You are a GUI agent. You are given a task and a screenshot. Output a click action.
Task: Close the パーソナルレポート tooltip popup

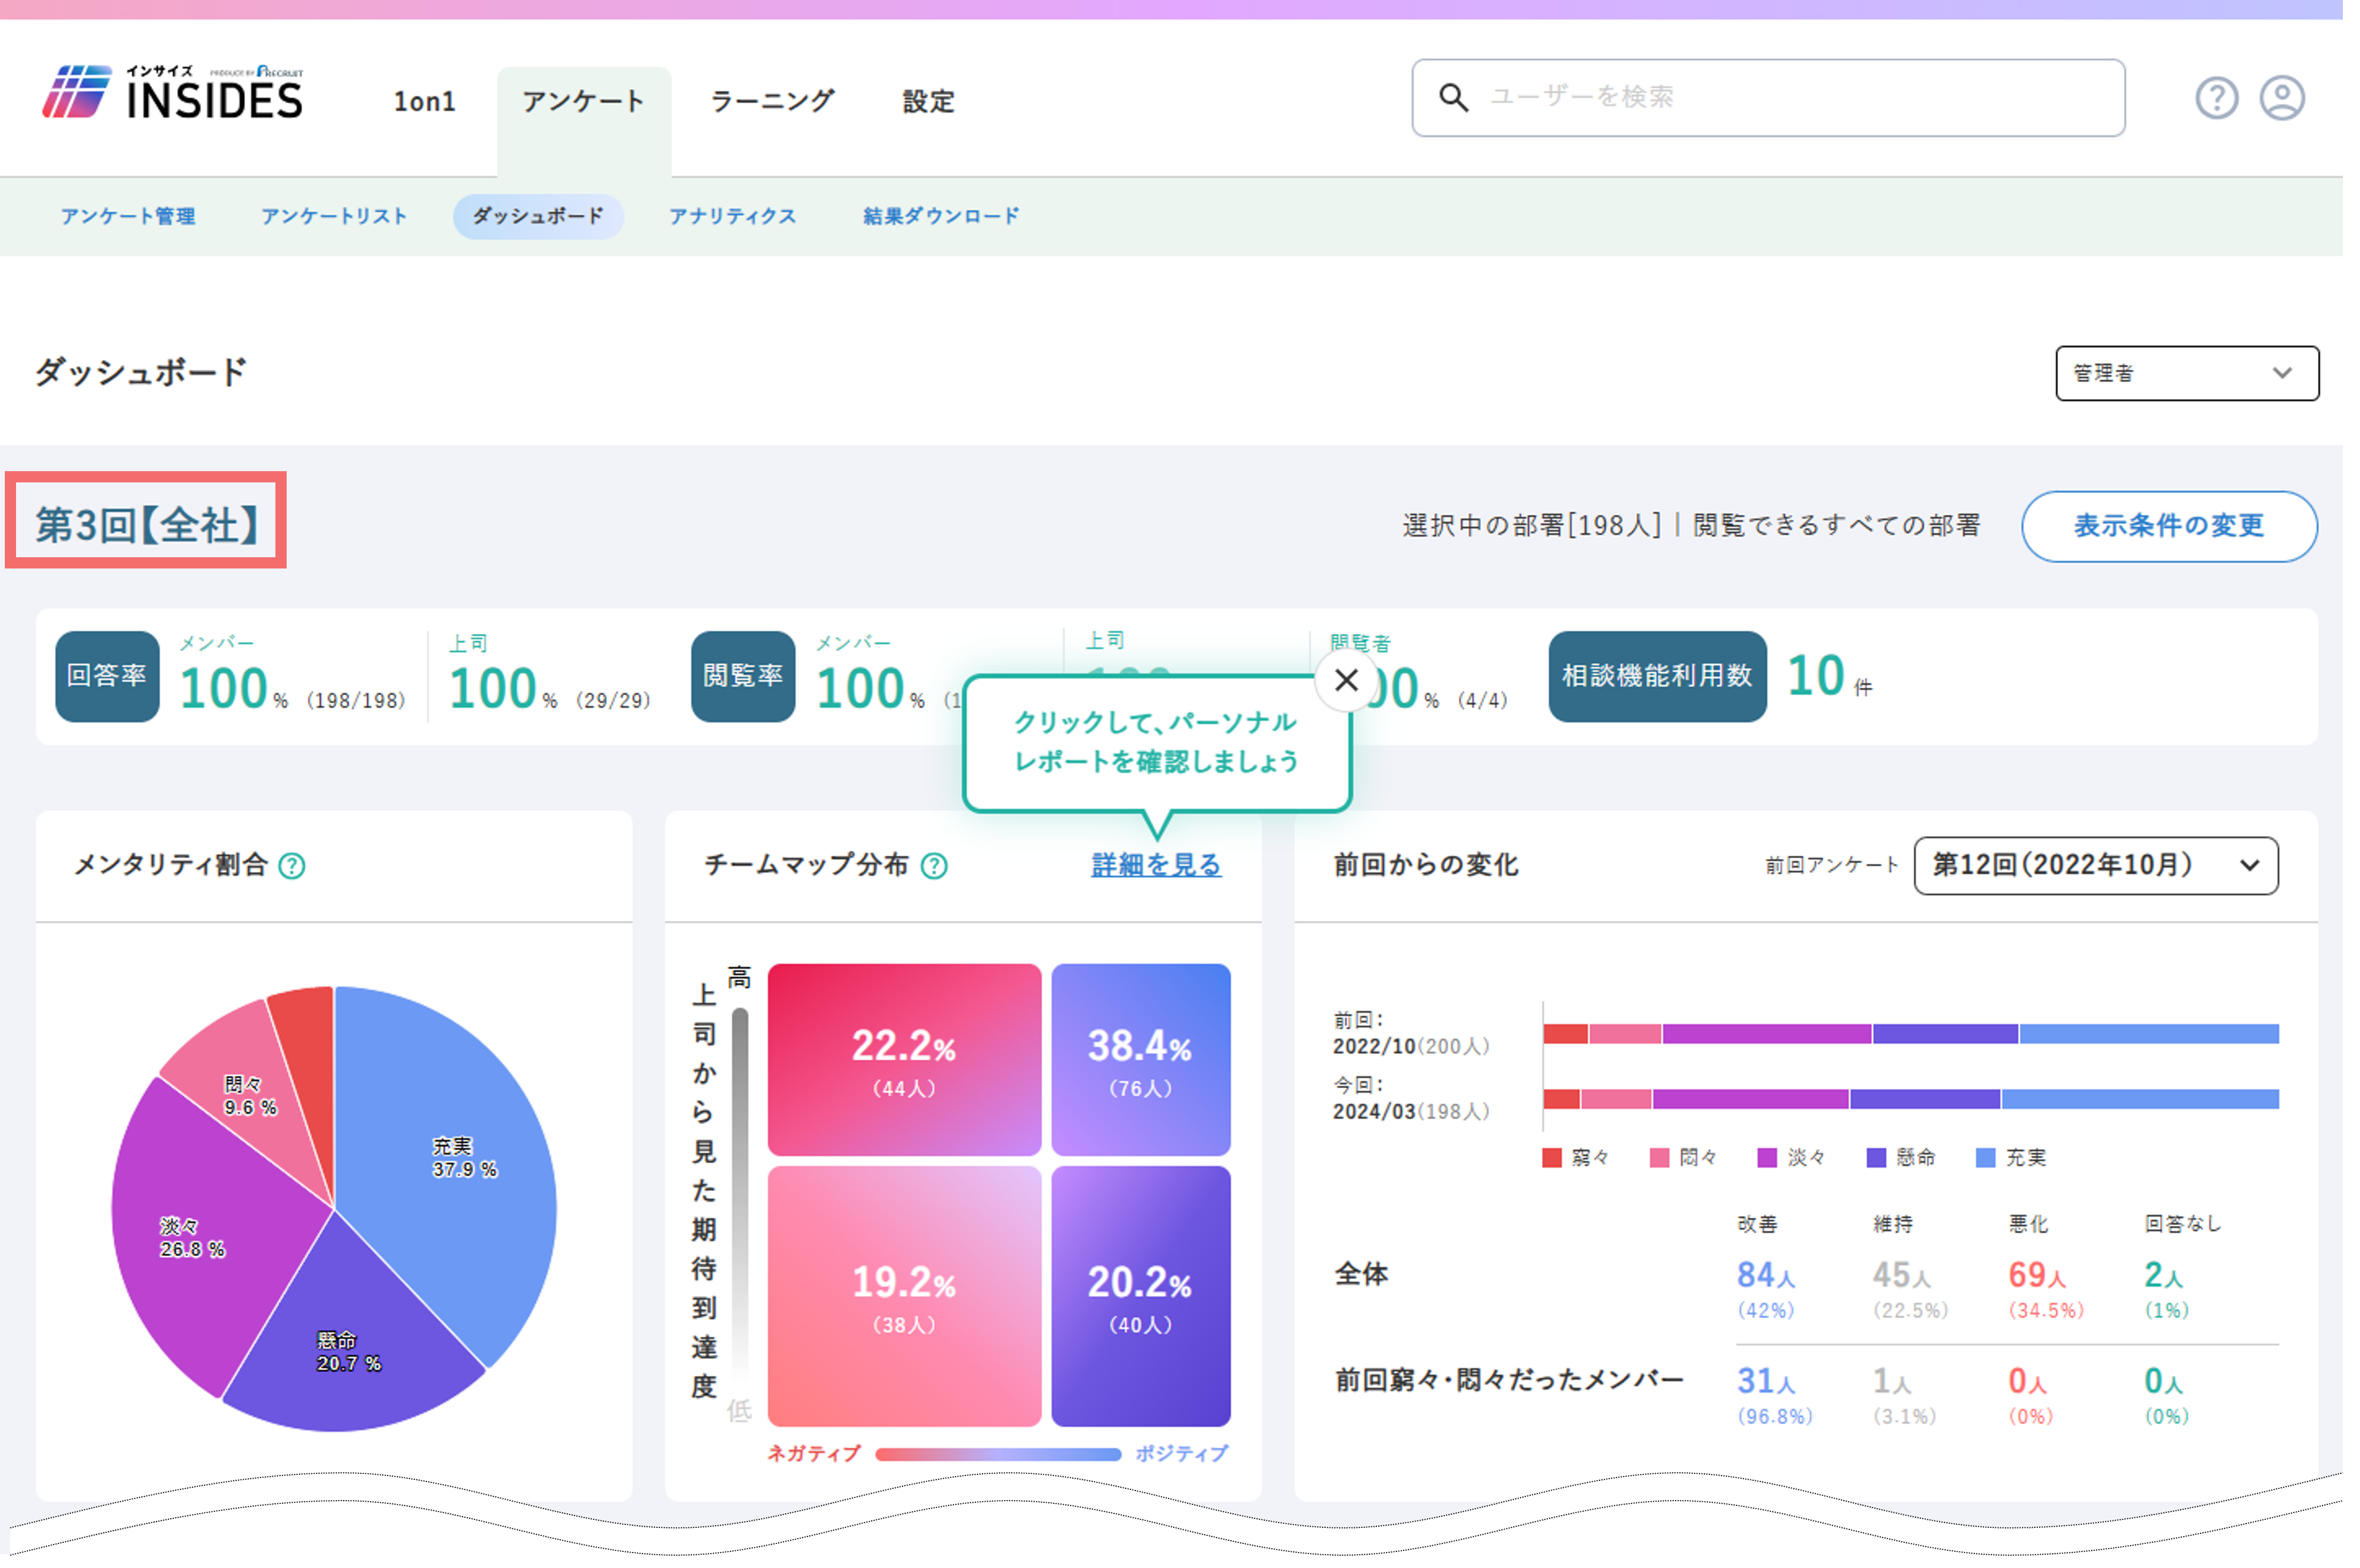pos(1346,680)
